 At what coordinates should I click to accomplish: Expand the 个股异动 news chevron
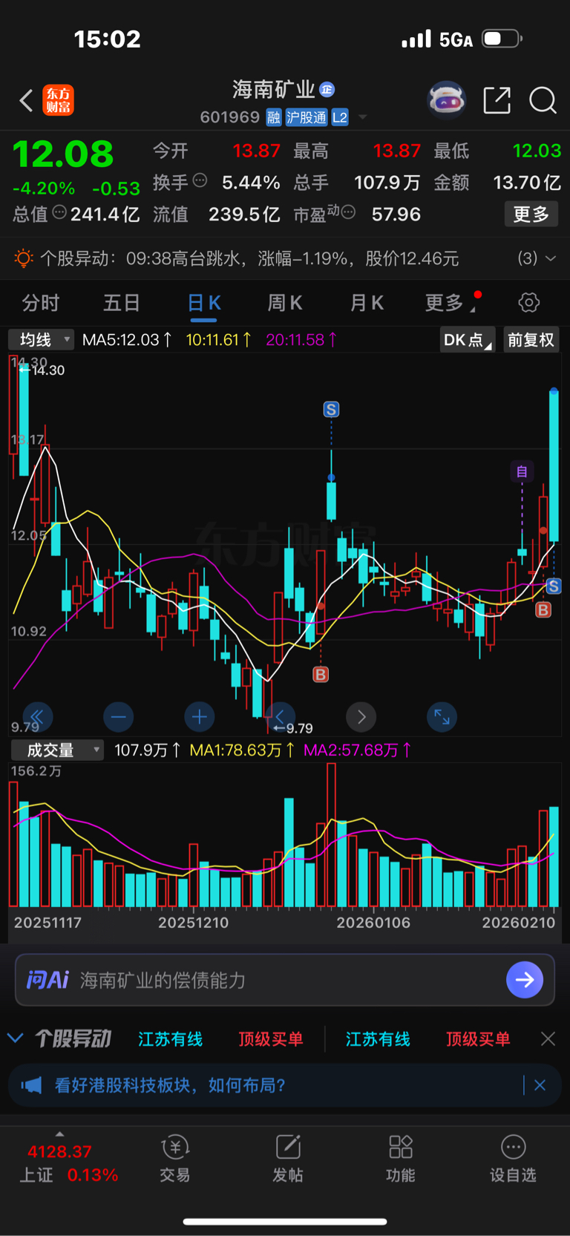pyautogui.click(x=550, y=258)
